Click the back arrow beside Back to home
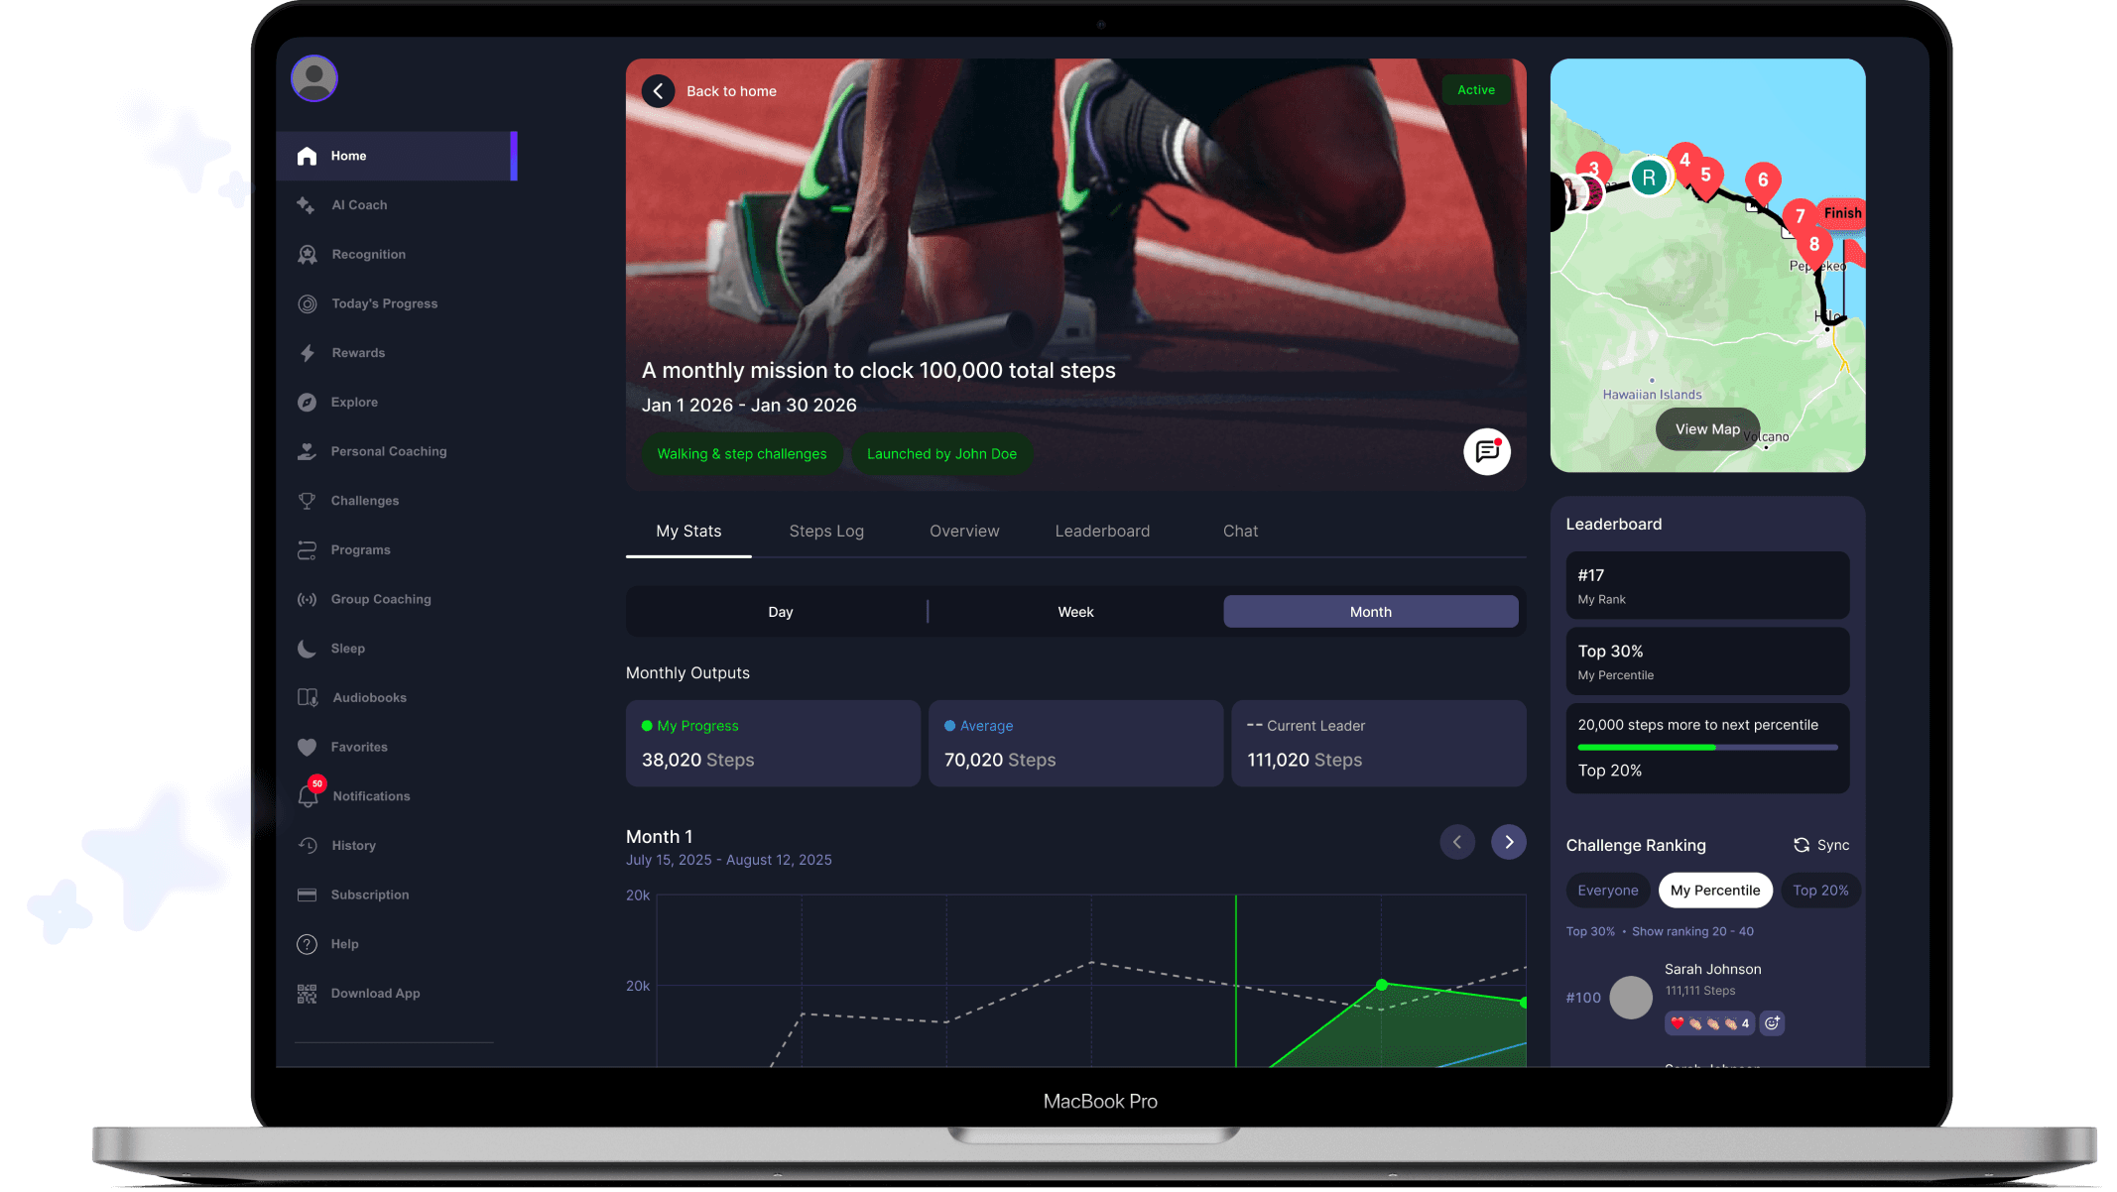The height and width of the screenshot is (1192, 2117). pyautogui.click(x=658, y=91)
